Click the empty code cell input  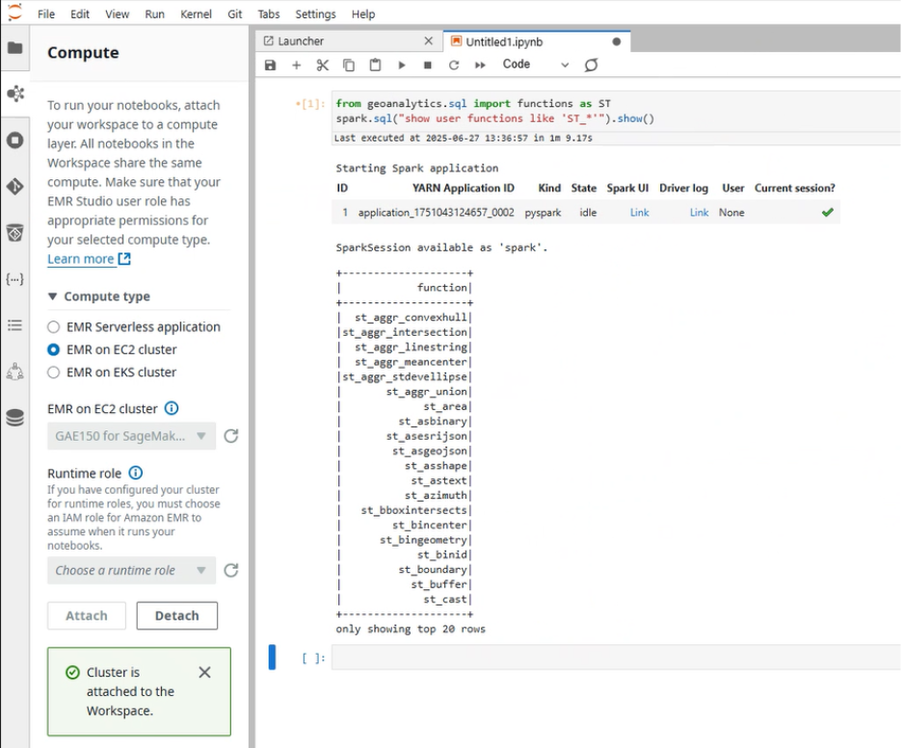[x=616, y=658]
